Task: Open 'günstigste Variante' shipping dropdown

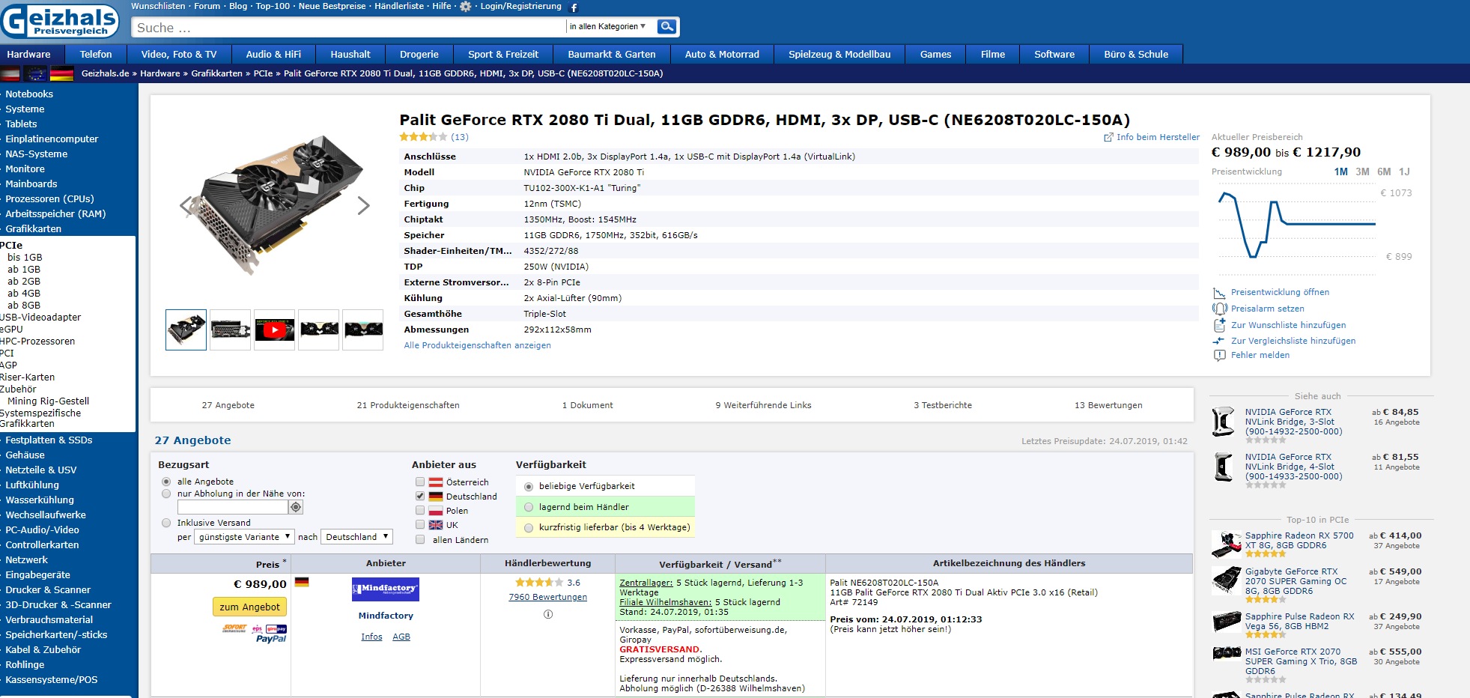Action: tap(244, 537)
